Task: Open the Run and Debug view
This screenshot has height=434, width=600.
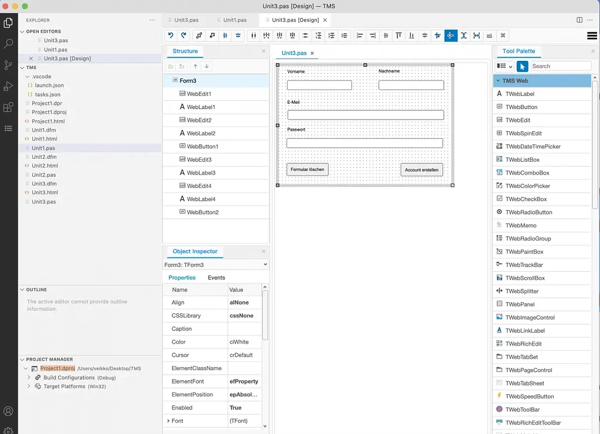Action: 8,86
